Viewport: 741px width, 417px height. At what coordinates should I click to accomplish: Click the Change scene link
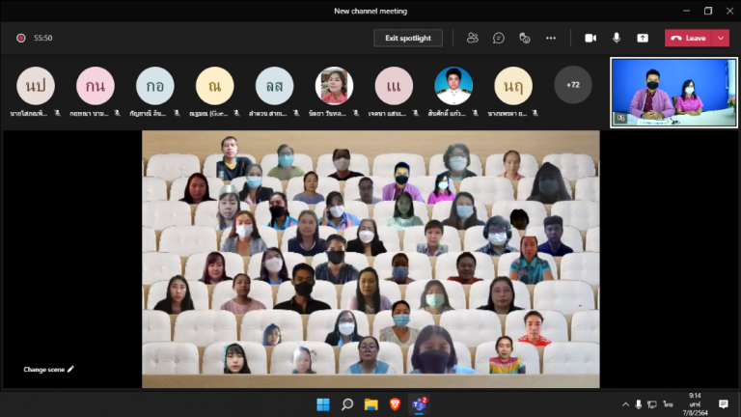pyautogui.click(x=44, y=370)
